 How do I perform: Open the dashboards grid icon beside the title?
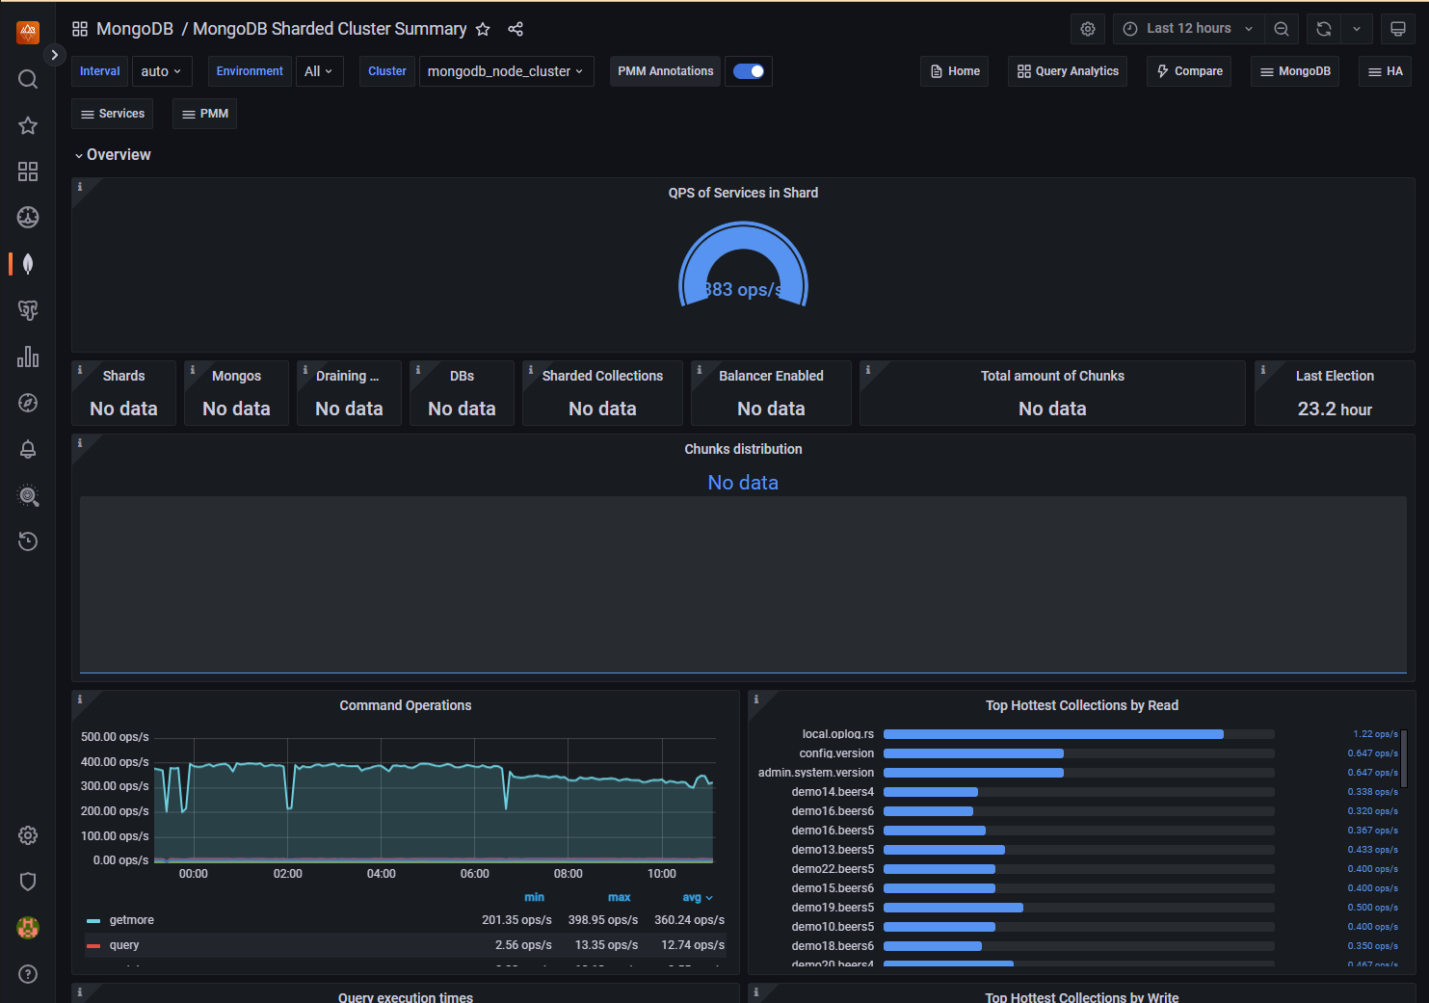click(80, 29)
